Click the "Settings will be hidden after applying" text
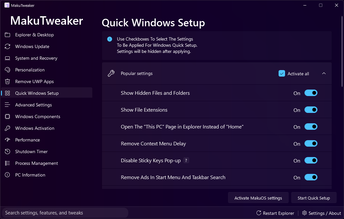This screenshot has height=219, width=344. coord(154,51)
